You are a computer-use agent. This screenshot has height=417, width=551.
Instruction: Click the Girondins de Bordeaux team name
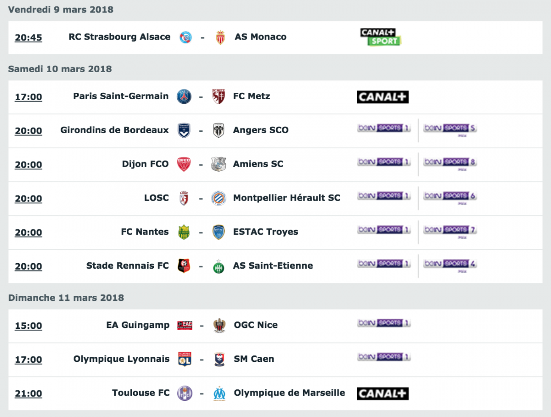pos(115,130)
